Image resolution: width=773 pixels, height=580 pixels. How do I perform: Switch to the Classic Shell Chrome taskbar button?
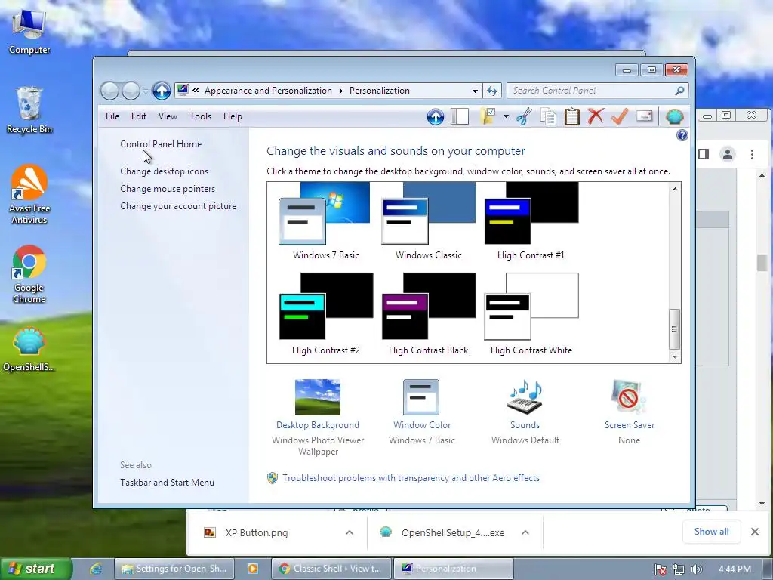tap(331, 569)
